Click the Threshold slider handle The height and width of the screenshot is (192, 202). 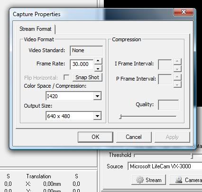click(x=192, y=155)
